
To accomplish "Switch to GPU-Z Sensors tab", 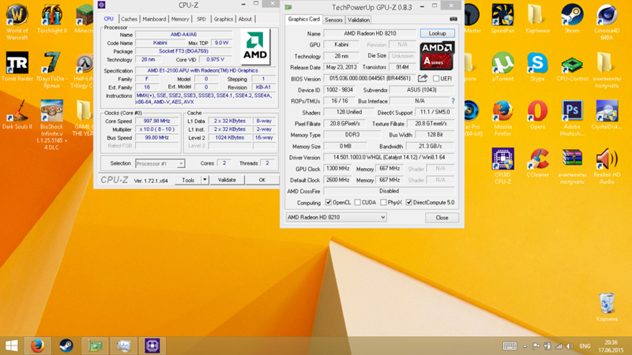I will 333,20.
